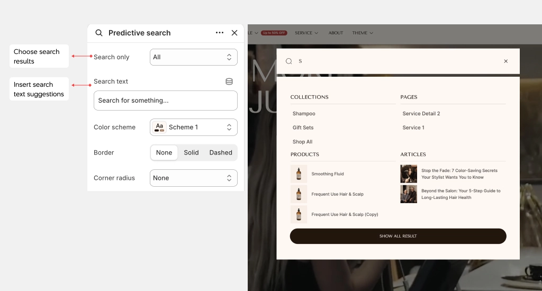Open the Search only dropdown
Image resolution: width=542 pixels, height=291 pixels.
pyautogui.click(x=194, y=57)
